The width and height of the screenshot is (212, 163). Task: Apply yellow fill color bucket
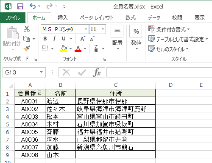pyautogui.click(x=64, y=49)
